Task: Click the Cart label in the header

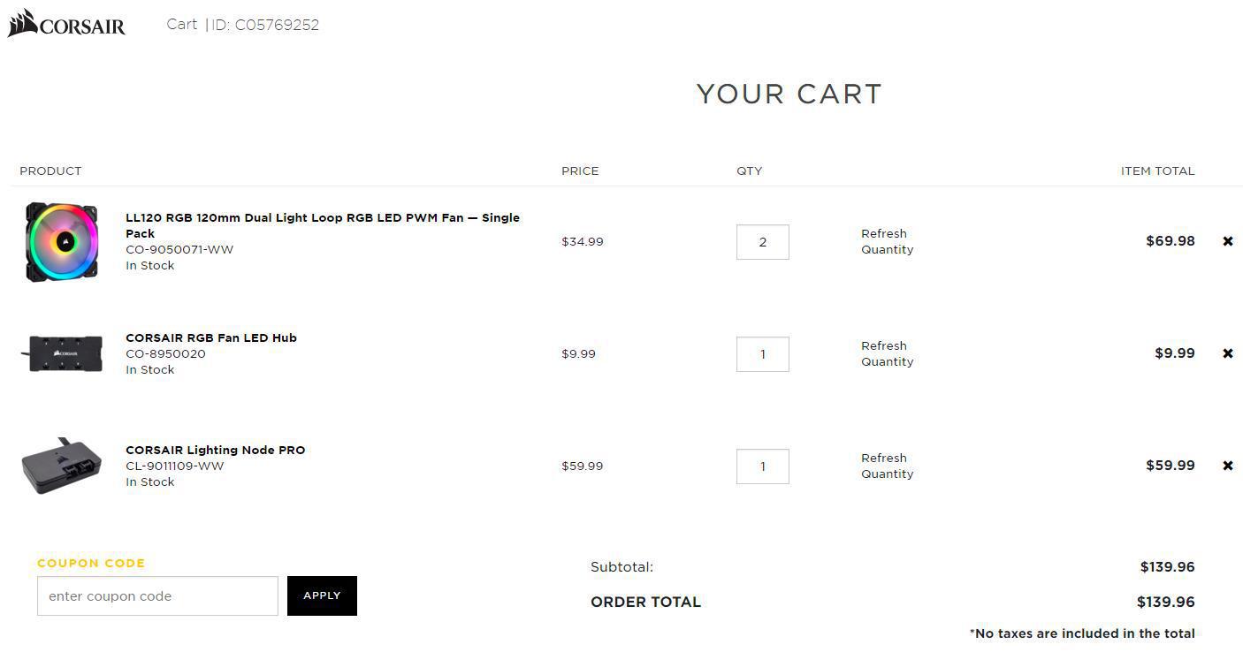Action: click(182, 24)
